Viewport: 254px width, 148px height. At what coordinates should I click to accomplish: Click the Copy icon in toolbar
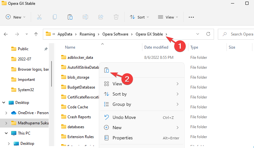coord(55,17)
